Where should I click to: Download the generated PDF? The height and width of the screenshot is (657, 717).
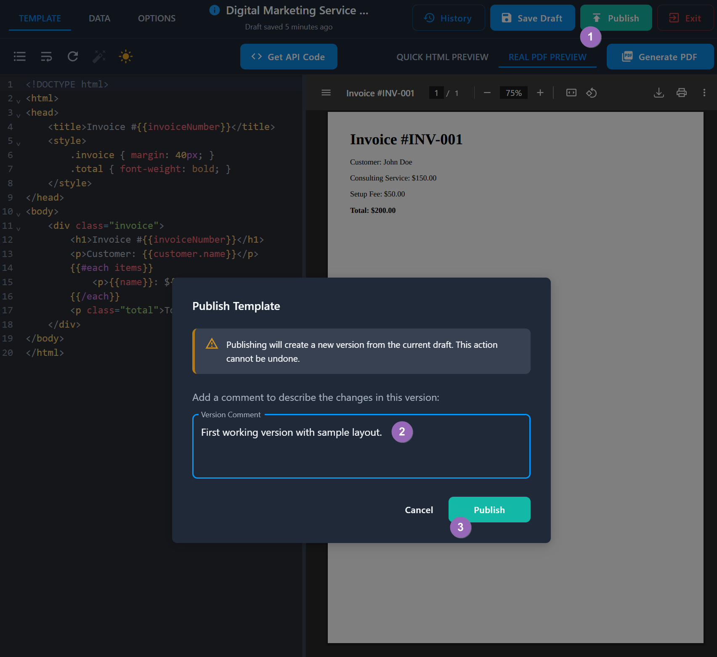tap(659, 93)
